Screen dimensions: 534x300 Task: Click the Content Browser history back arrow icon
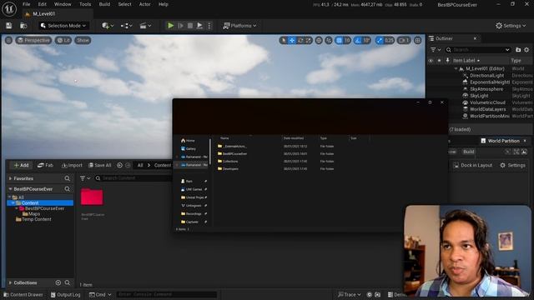119,165
